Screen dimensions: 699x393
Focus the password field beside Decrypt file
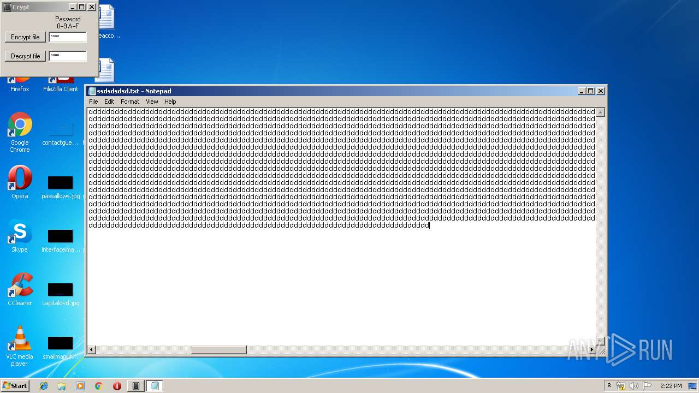tap(68, 56)
